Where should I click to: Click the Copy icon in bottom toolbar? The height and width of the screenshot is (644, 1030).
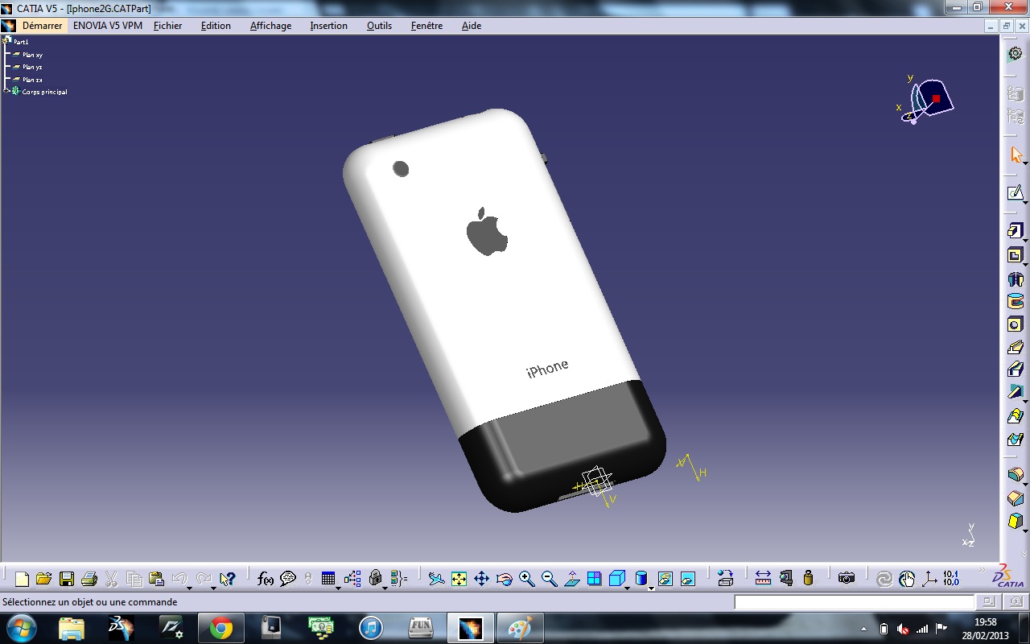point(134,579)
